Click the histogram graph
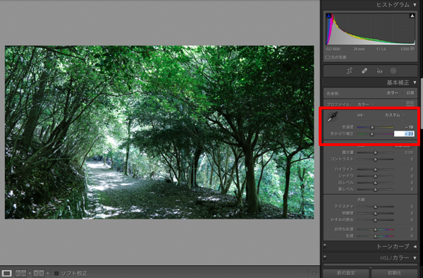The image size is (423, 278). (x=370, y=29)
